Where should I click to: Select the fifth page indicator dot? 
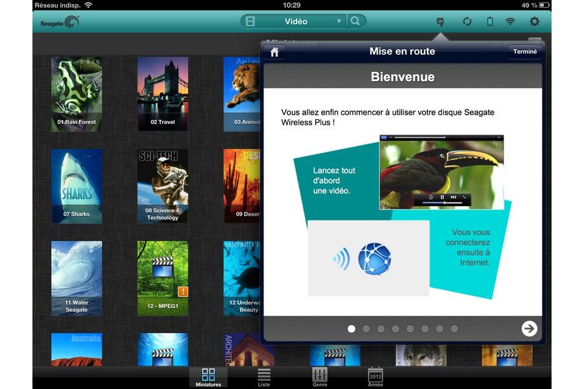[x=410, y=329]
